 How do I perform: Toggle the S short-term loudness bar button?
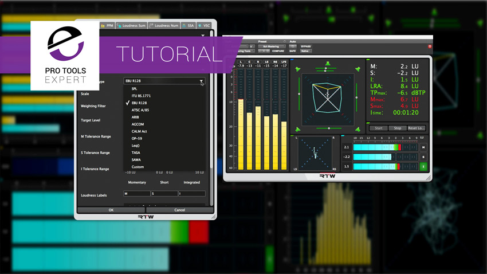click(x=423, y=157)
